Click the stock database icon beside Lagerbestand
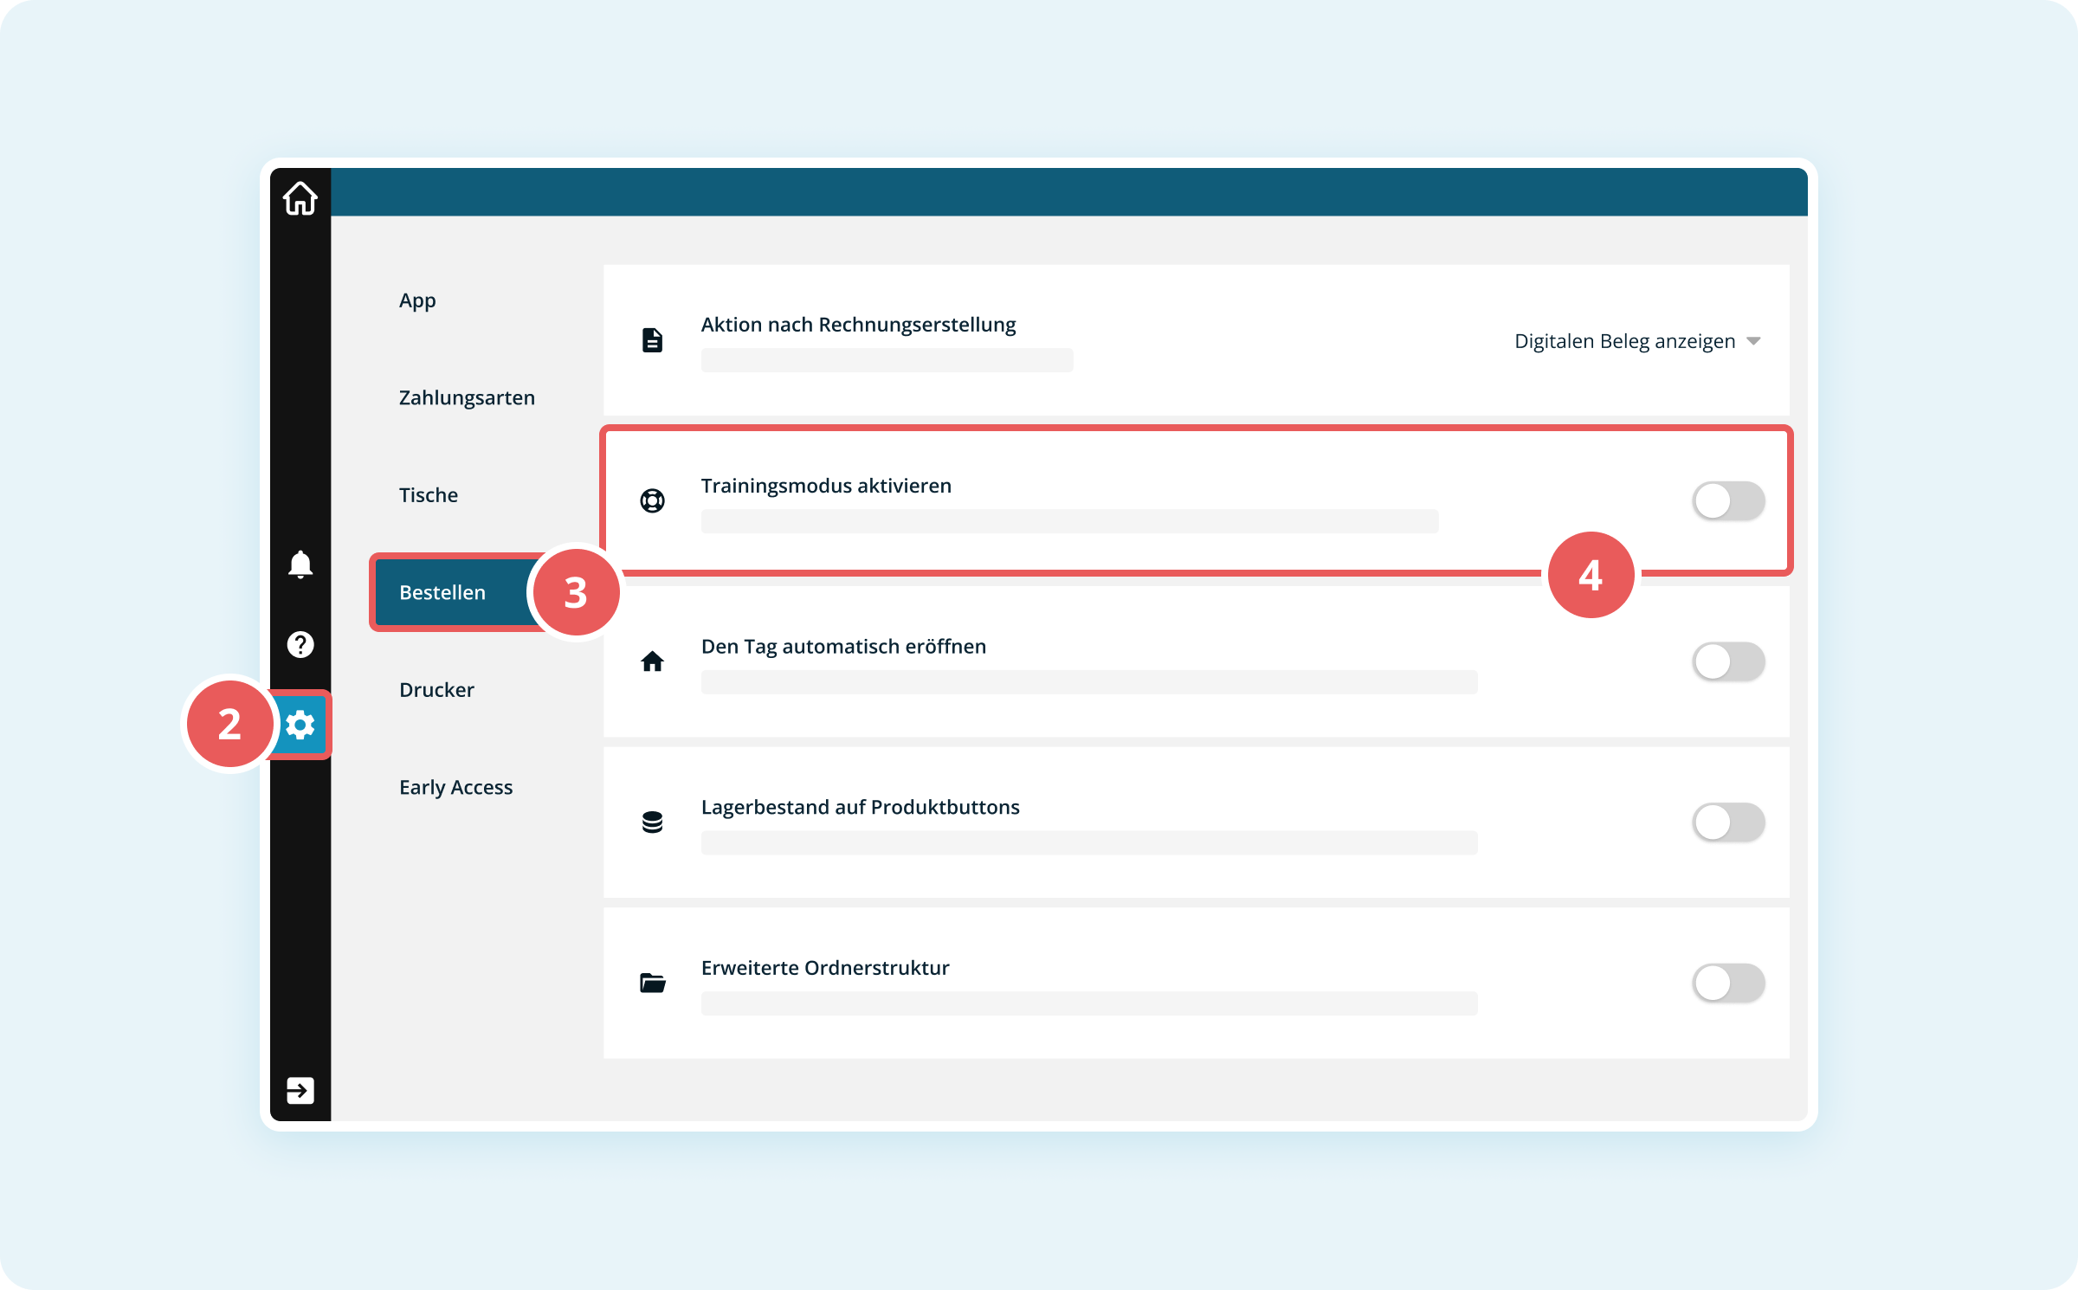 point(652,822)
